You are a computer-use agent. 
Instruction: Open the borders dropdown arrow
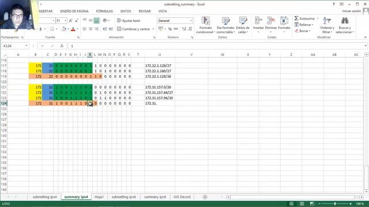tap(57, 29)
